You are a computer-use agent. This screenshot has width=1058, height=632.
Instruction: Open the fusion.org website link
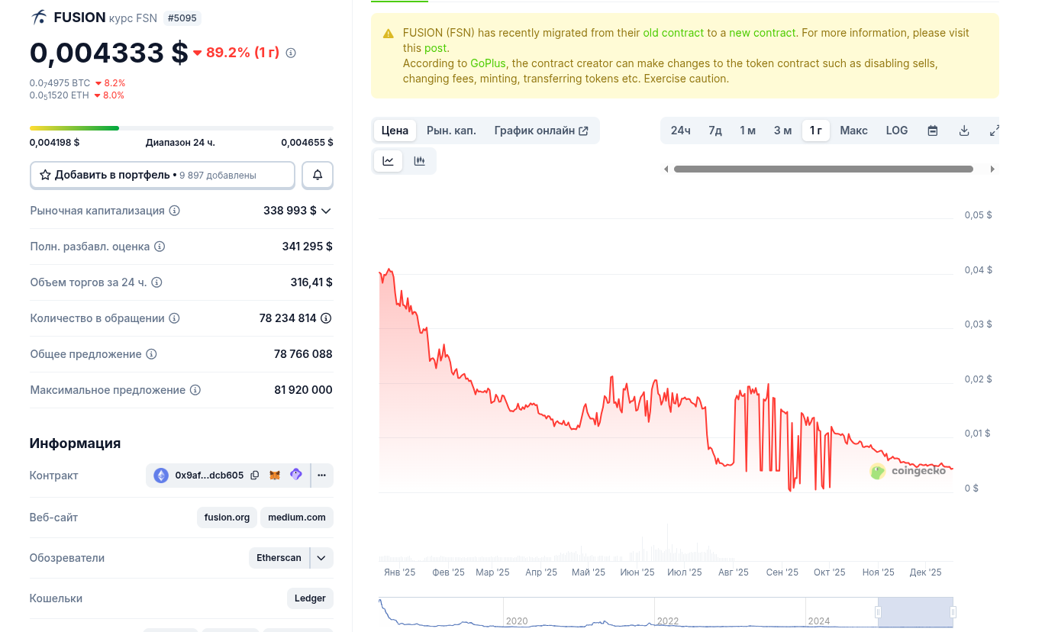pos(227,518)
